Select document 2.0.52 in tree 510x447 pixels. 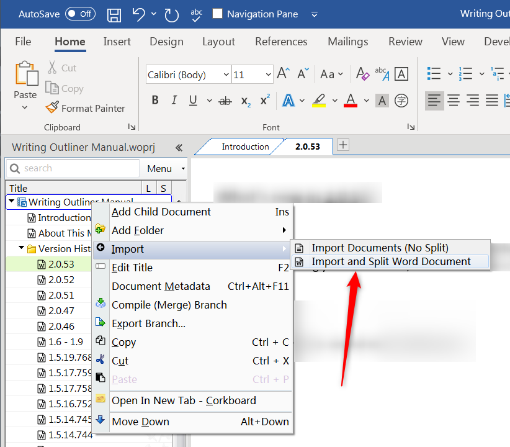(56, 279)
